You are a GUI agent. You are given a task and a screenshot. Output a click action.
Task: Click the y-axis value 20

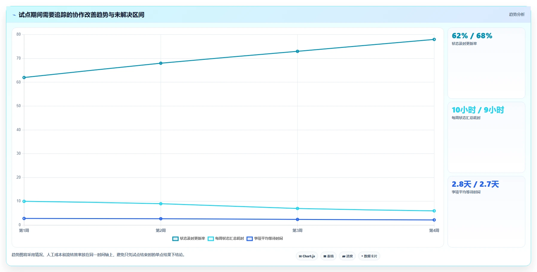point(19,177)
